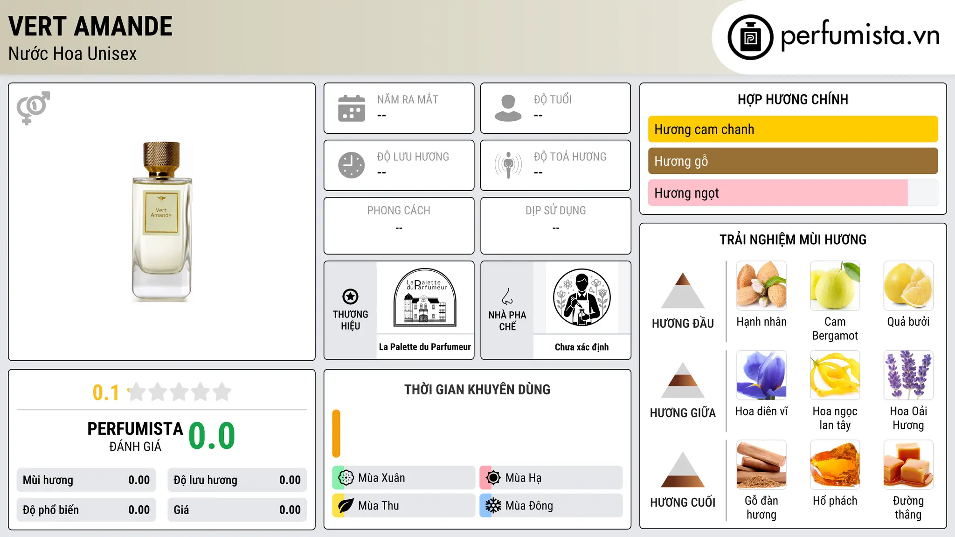The height and width of the screenshot is (537, 955).
Task: Click the VERT AMANDE title
Action: [90, 26]
